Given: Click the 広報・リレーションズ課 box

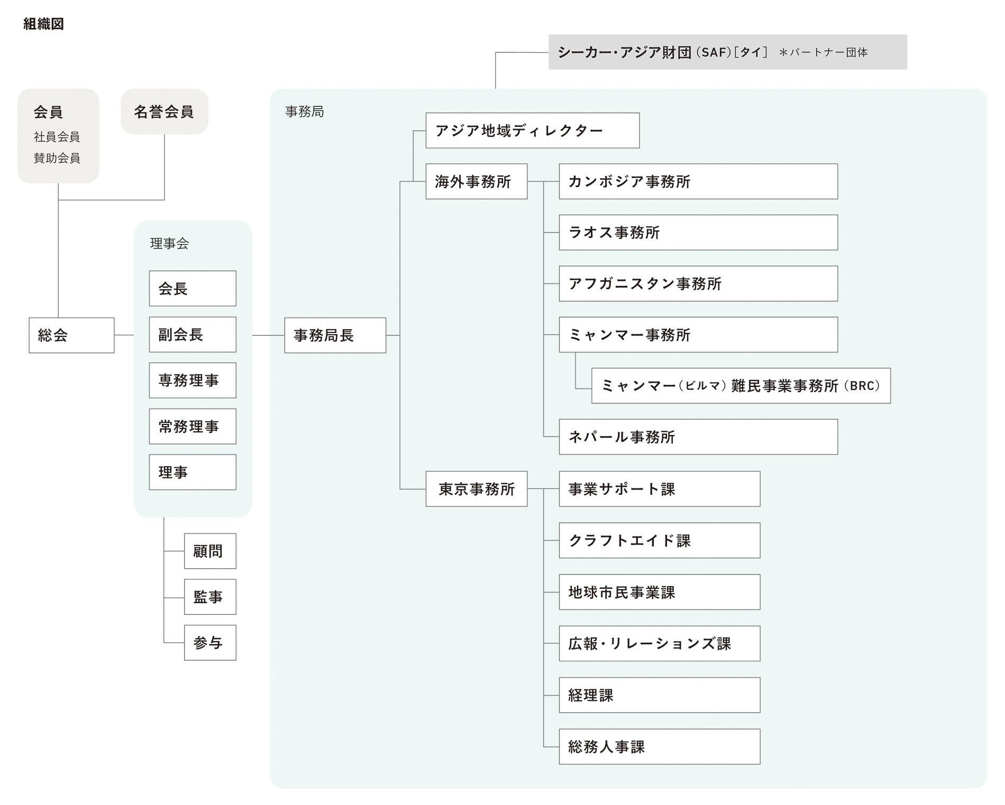Looking at the screenshot, I should [x=660, y=643].
